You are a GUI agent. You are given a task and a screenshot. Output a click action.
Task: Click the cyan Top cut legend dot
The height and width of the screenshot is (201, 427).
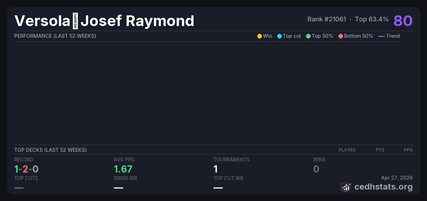(279, 36)
